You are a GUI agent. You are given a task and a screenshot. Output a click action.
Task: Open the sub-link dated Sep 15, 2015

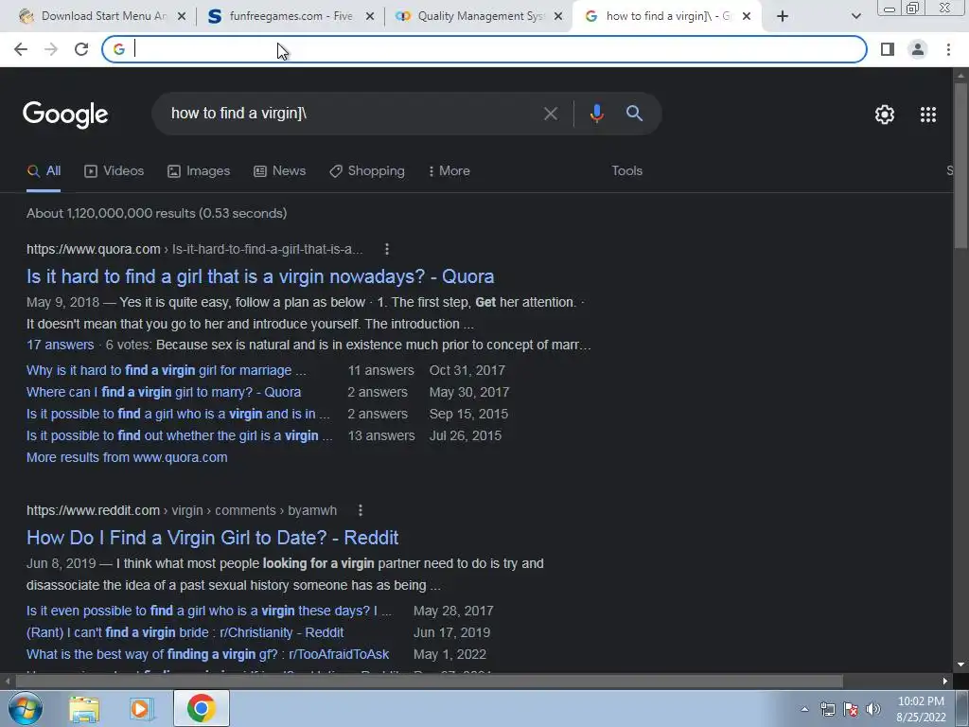tap(178, 414)
